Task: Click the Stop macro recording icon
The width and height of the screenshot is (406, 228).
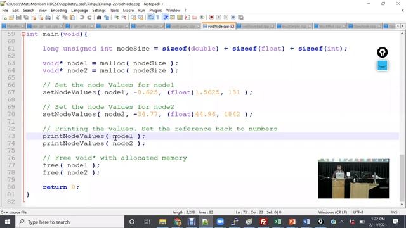Action: click(218, 17)
